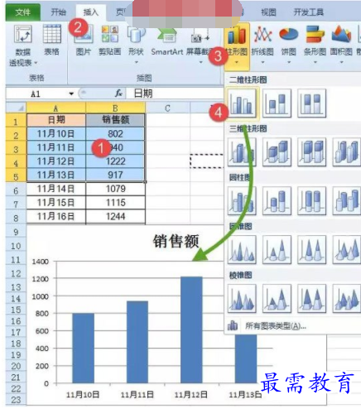361x409 pixels.
Task: Click cell containing 802
Action: point(115,134)
